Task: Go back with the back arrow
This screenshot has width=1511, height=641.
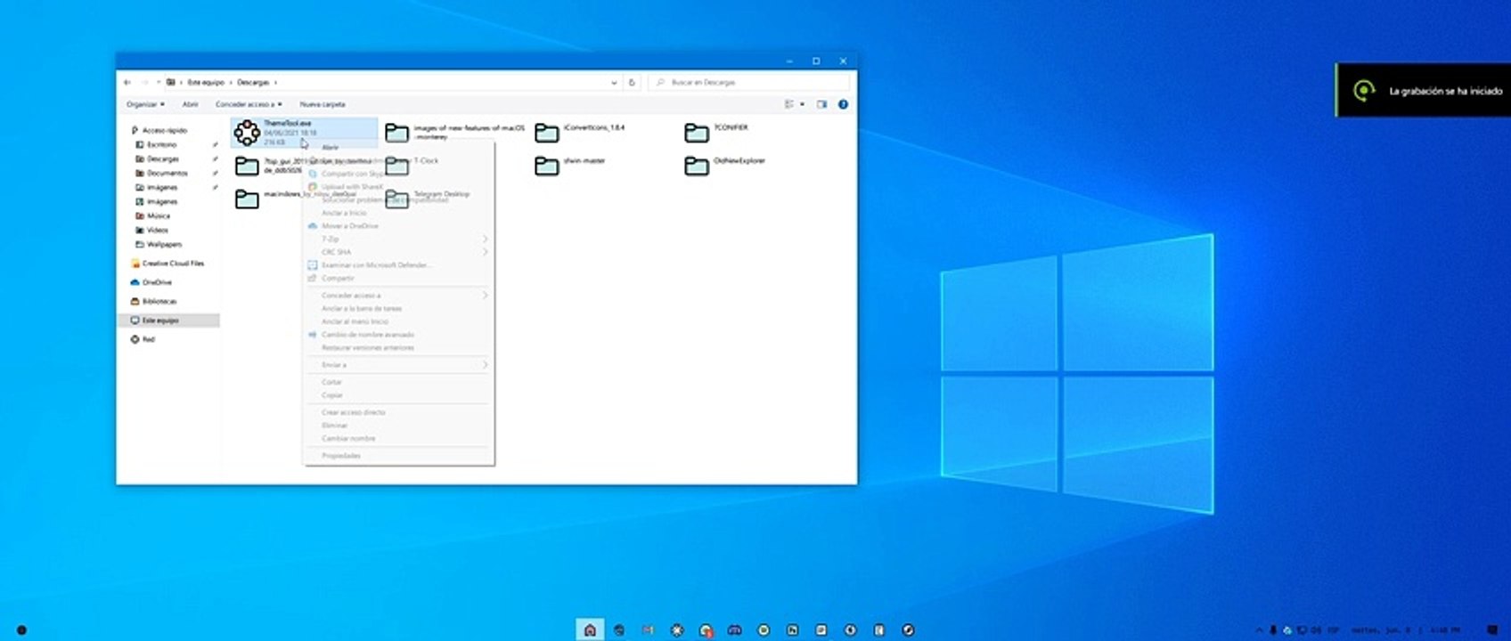Action: 127,82
